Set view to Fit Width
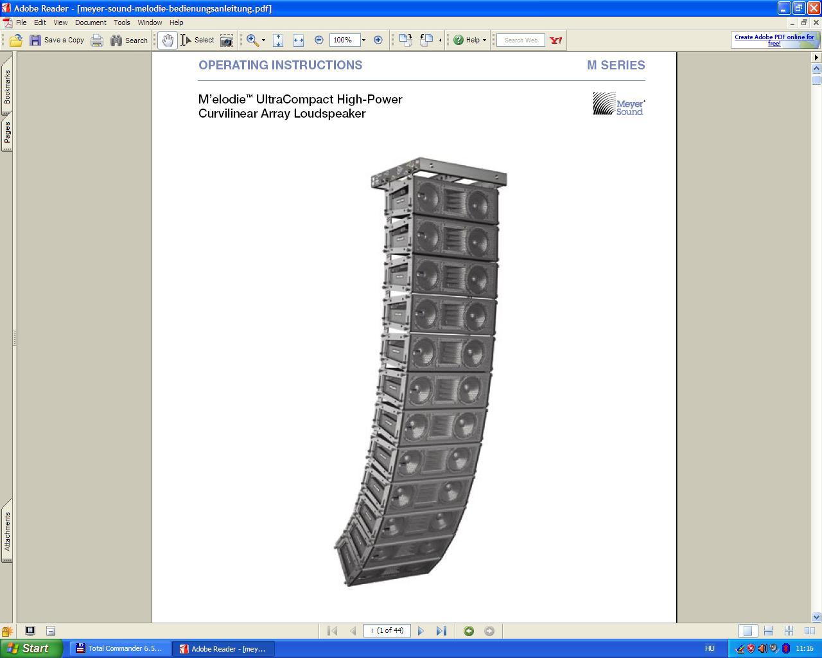 click(299, 40)
